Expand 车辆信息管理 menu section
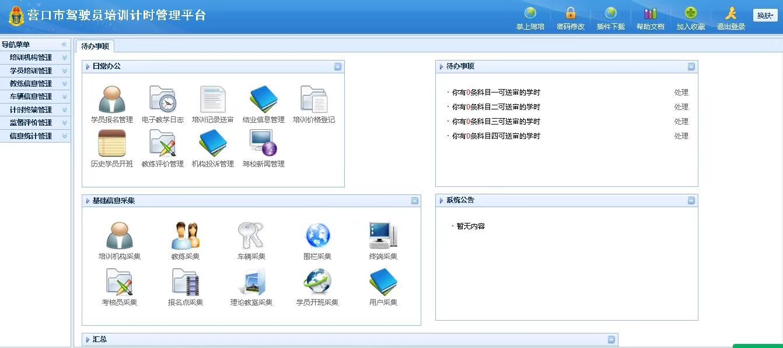The image size is (783, 348). [x=35, y=97]
